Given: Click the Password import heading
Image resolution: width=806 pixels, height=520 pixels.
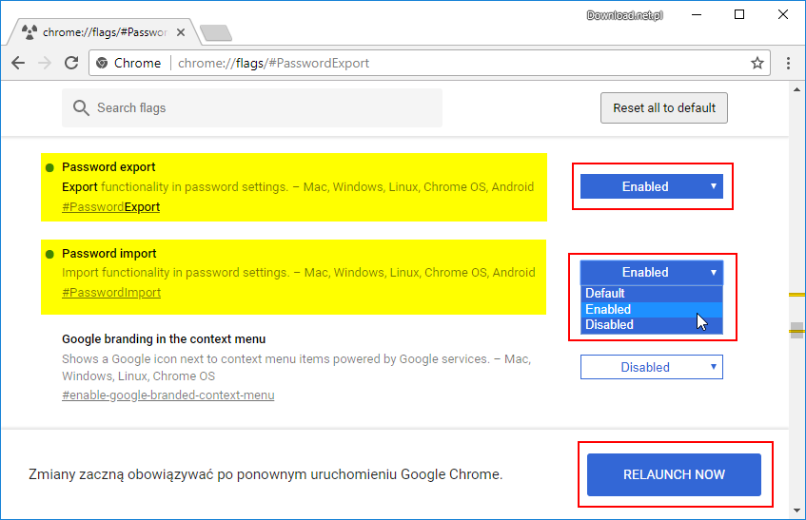Looking at the screenshot, I should coord(109,254).
